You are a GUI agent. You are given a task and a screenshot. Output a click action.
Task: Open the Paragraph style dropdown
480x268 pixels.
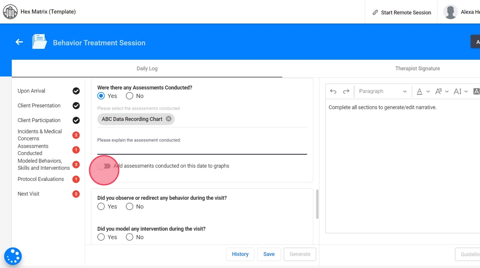[x=383, y=91]
